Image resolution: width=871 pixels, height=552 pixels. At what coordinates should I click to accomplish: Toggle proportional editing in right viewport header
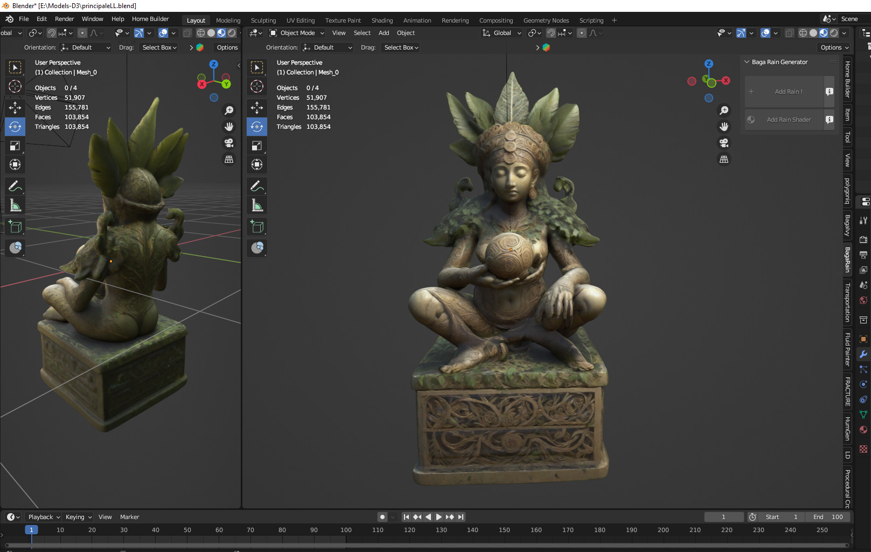click(x=582, y=33)
